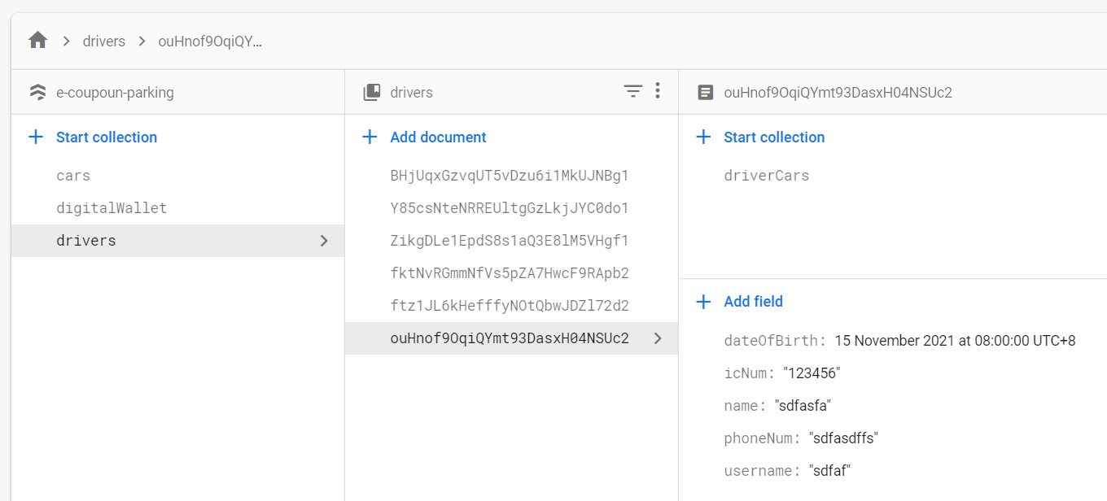Click the document icon beside ouHnof9OqiQYmt93DasxH04NSUc2

pyautogui.click(x=706, y=93)
